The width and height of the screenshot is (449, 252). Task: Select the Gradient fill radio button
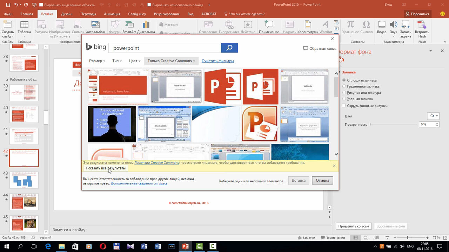pyautogui.click(x=344, y=86)
